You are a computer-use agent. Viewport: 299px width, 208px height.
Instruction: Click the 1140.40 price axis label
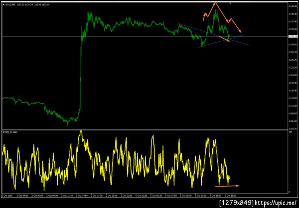294,14
